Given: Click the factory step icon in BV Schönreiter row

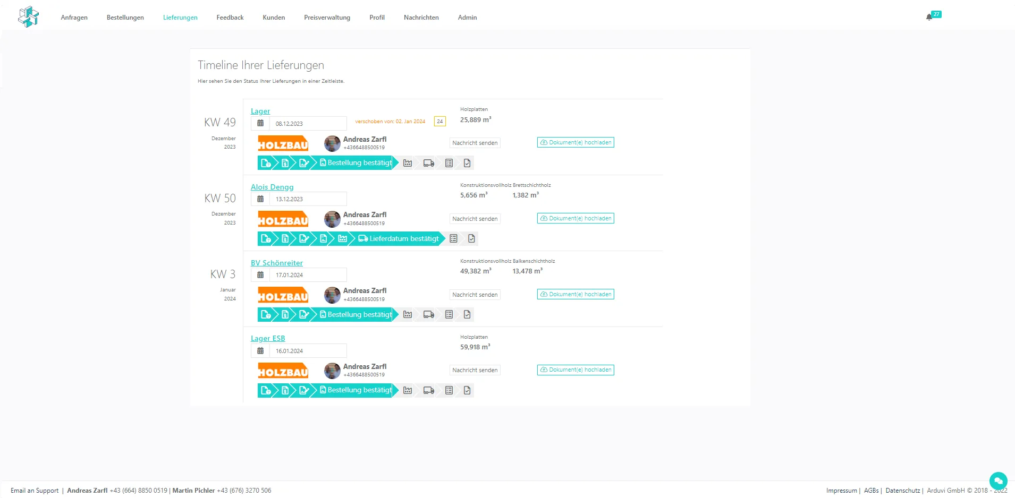Looking at the screenshot, I should tap(408, 314).
